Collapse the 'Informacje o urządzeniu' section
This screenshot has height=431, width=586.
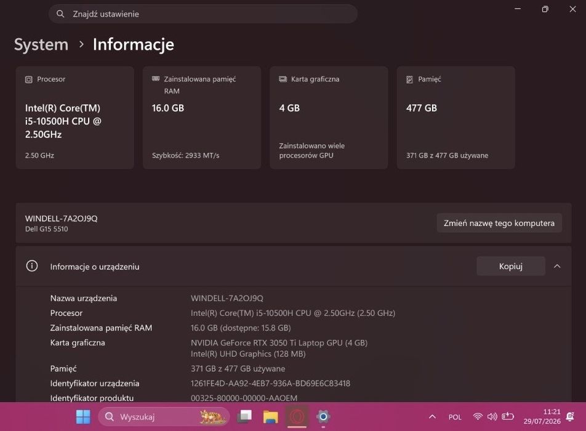(557, 266)
